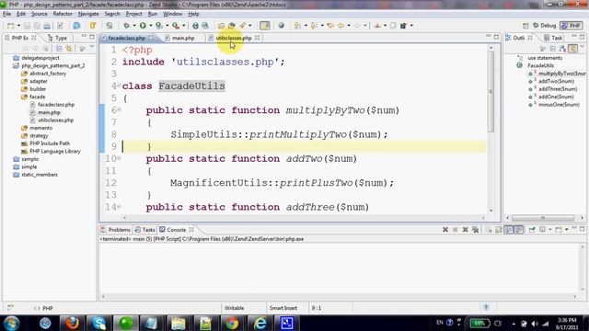
Task: Click the Firefox icon in taskbar
Action: 72,323
